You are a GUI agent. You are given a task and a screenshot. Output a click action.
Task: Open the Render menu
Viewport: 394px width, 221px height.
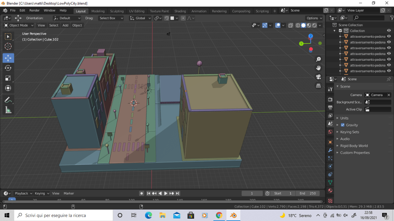[34, 10]
